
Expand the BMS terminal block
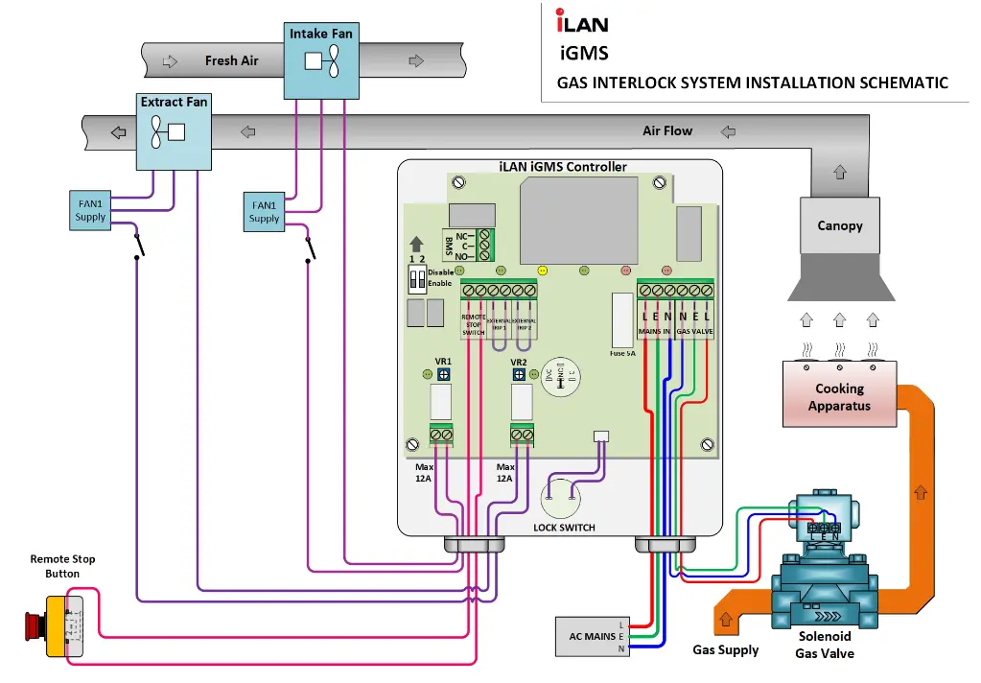coord(484,245)
